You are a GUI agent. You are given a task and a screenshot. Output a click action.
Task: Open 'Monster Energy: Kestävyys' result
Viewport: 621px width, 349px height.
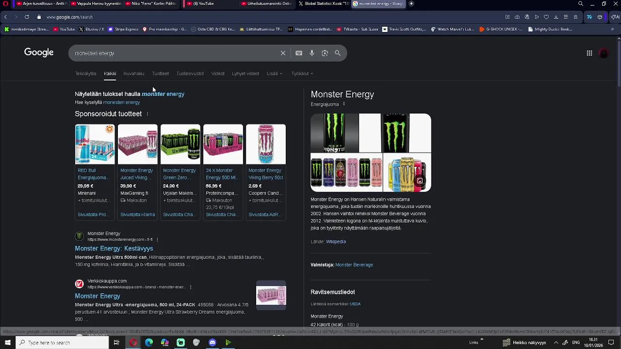pos(114,249)
